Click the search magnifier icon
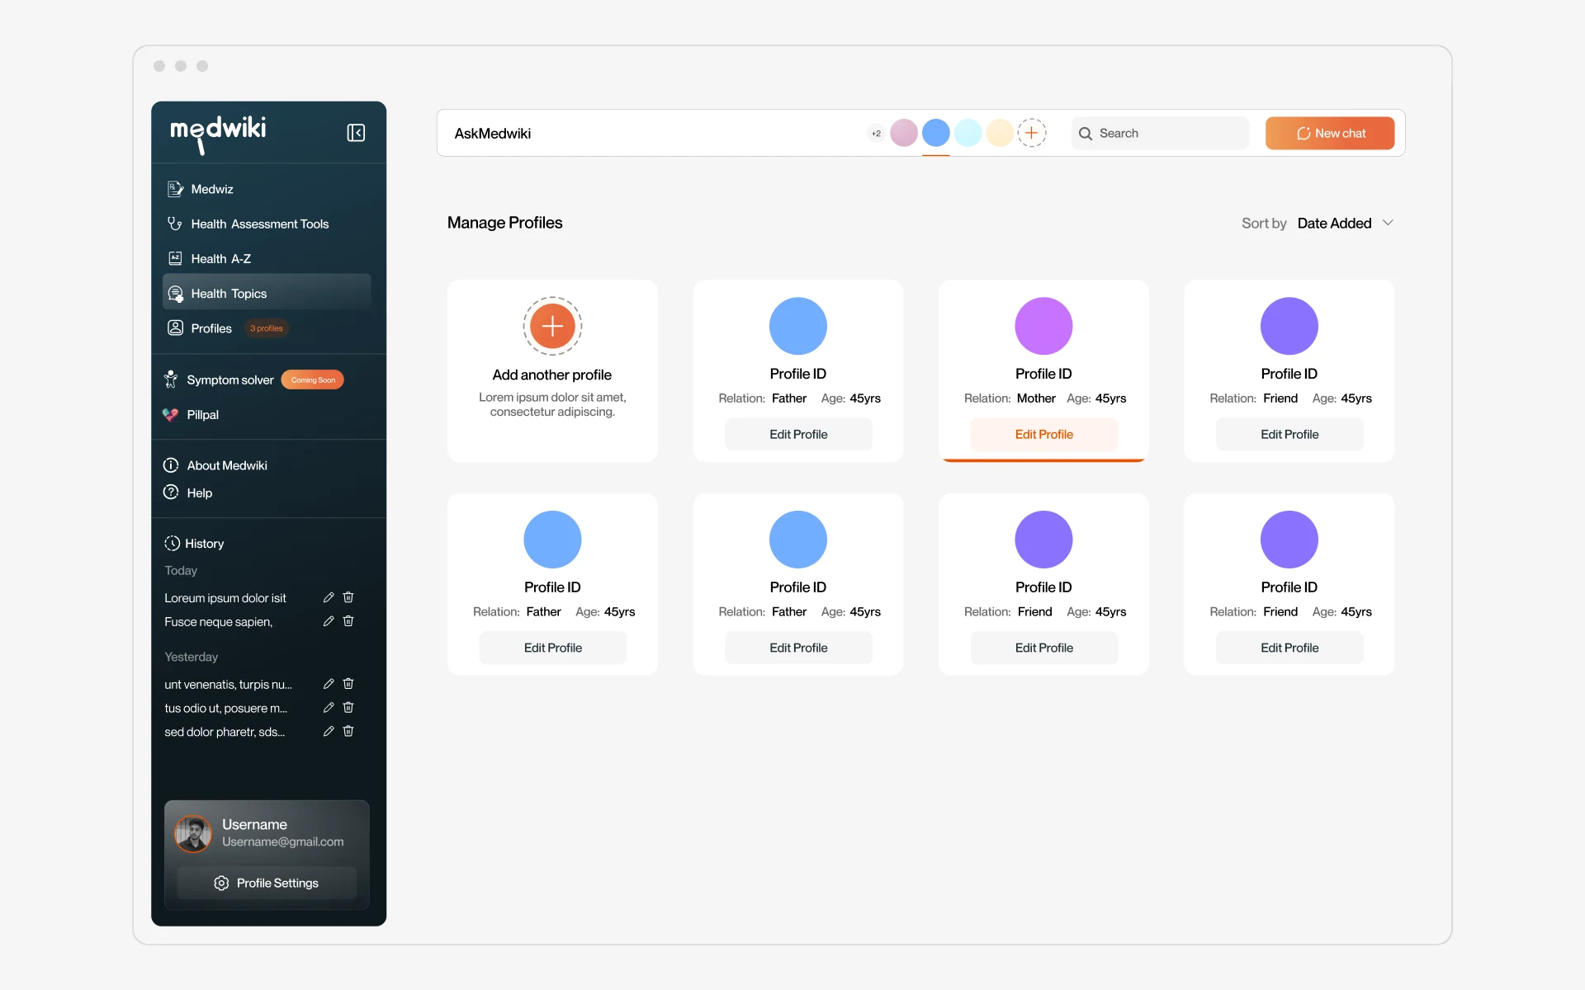This screenshot has height=990, width=1585. pyautogui.click(x=1086, y=134)
